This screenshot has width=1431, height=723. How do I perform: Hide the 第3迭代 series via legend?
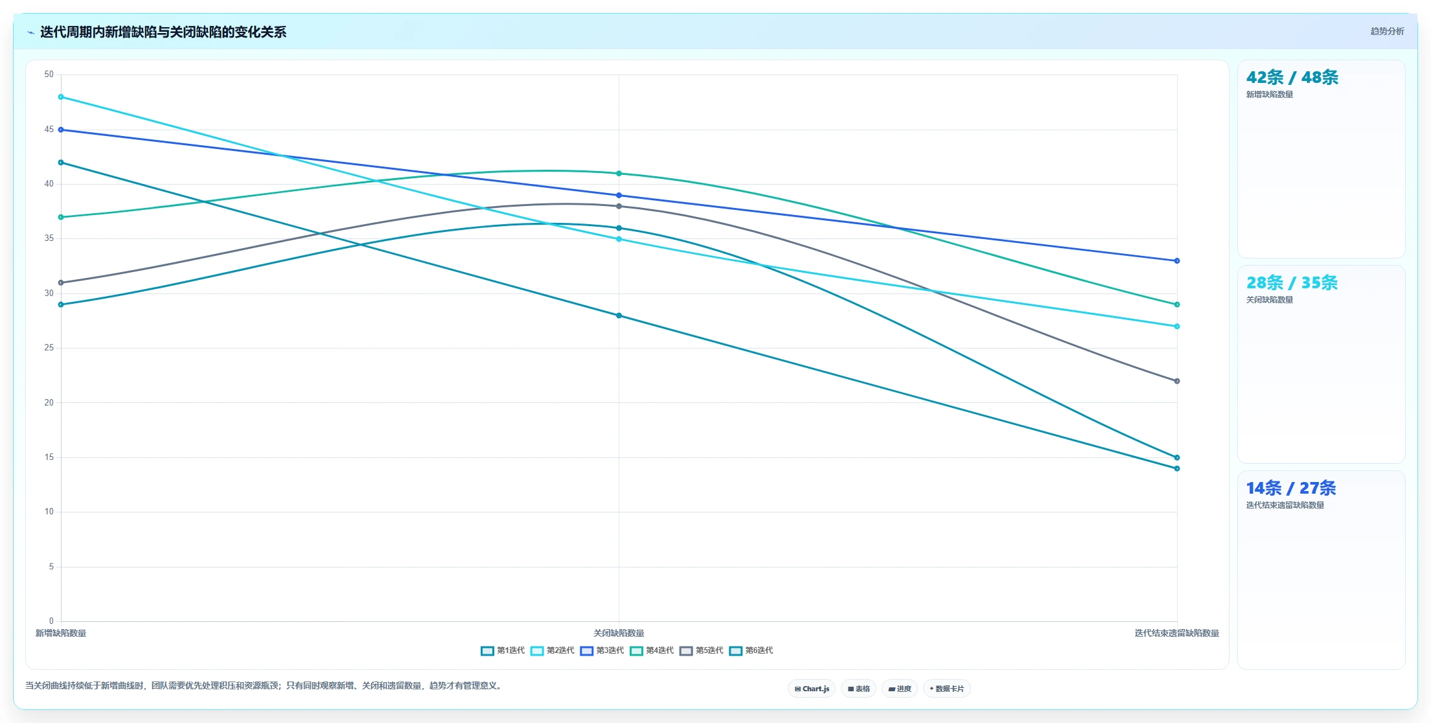pyautogui.click(x=602, y=650)
